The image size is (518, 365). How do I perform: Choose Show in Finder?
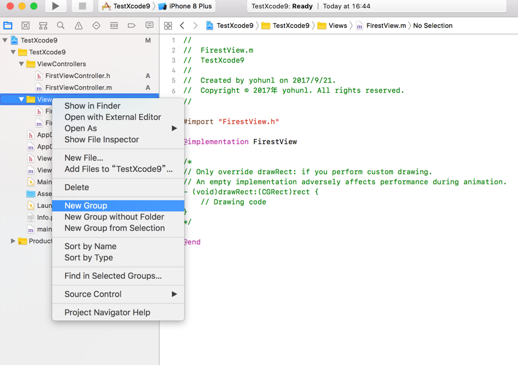pyautogui.click(x=118, y=106)
